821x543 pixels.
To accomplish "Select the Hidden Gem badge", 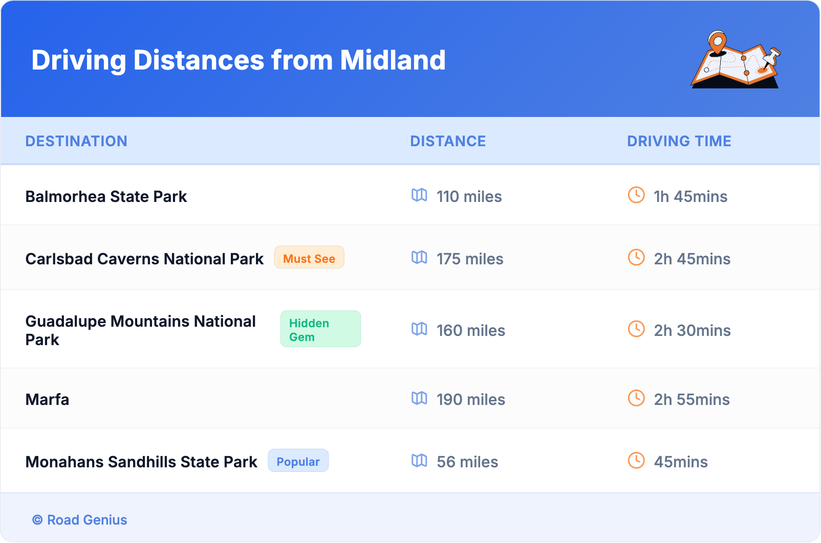I will (x=320, y=330).
